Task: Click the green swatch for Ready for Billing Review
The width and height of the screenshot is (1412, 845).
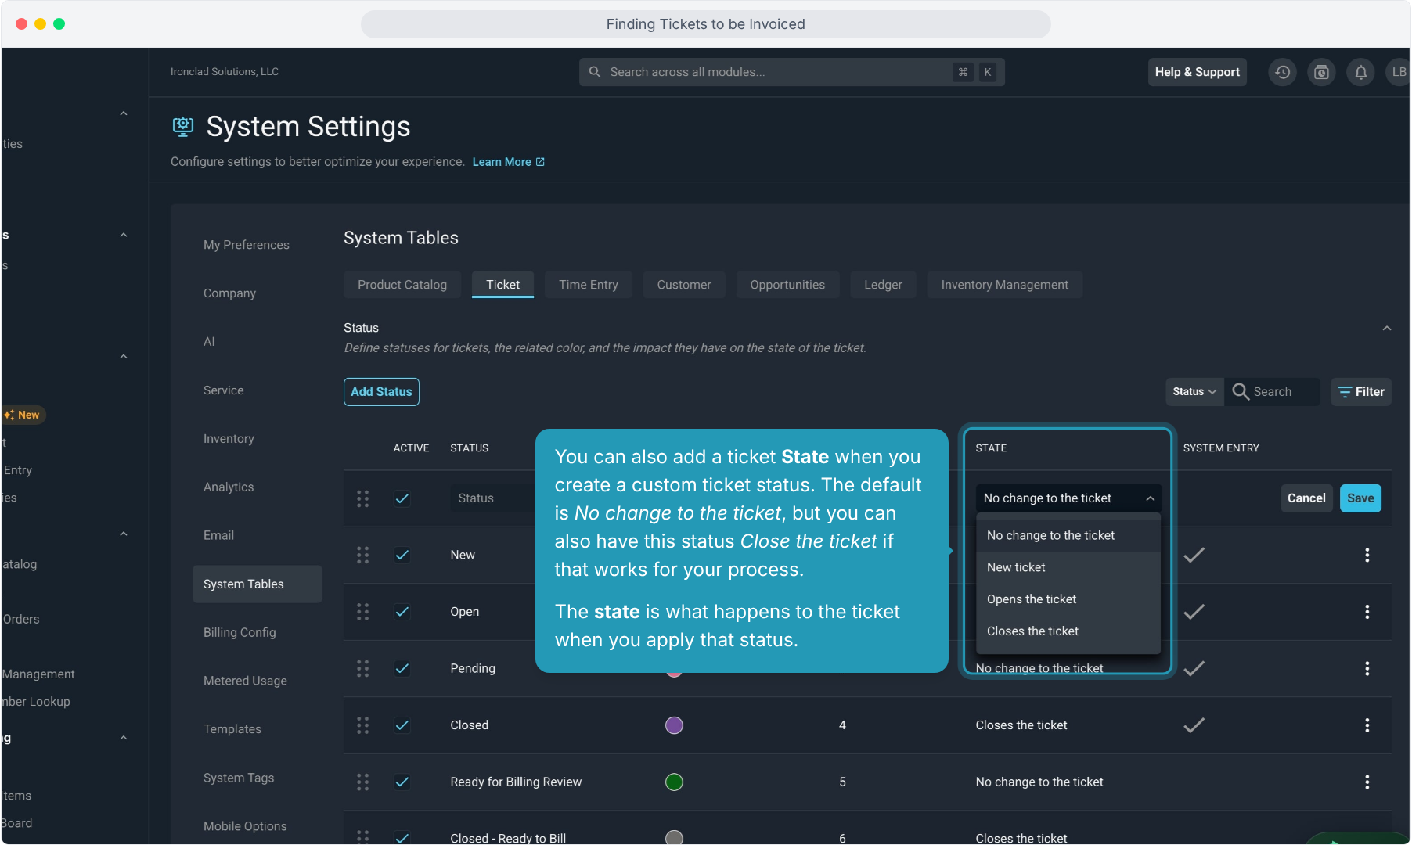Action: (x=674, y=782)
